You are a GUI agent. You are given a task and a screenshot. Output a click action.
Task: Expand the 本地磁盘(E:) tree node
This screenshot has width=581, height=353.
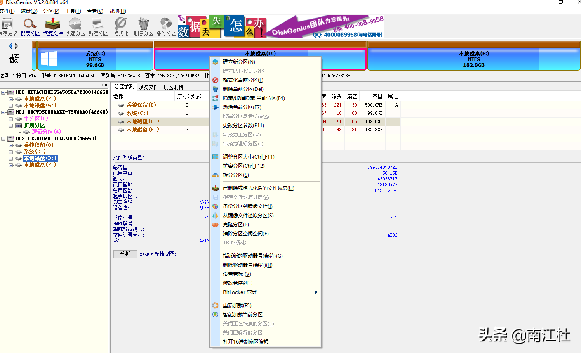(11, 165)
